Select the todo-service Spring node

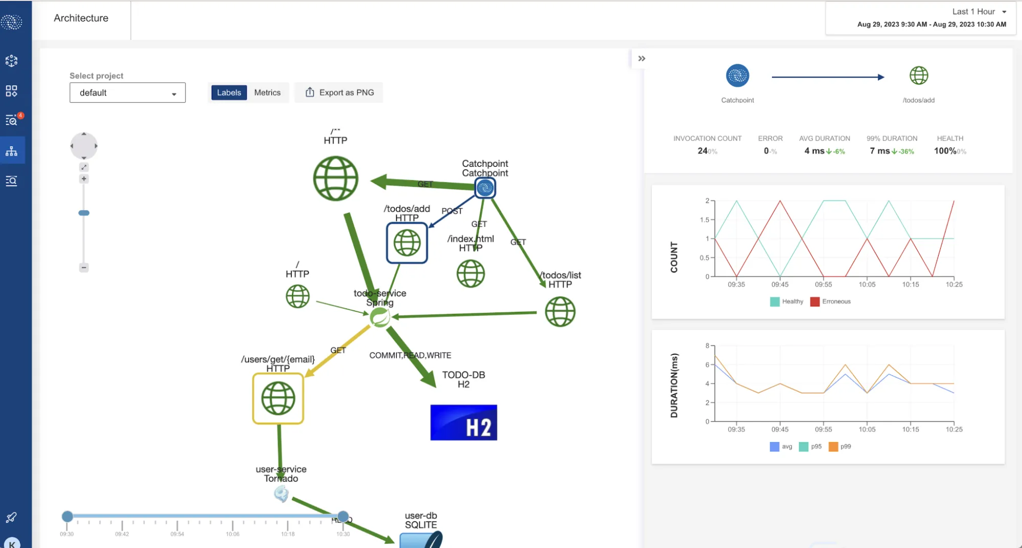(380, 317)
